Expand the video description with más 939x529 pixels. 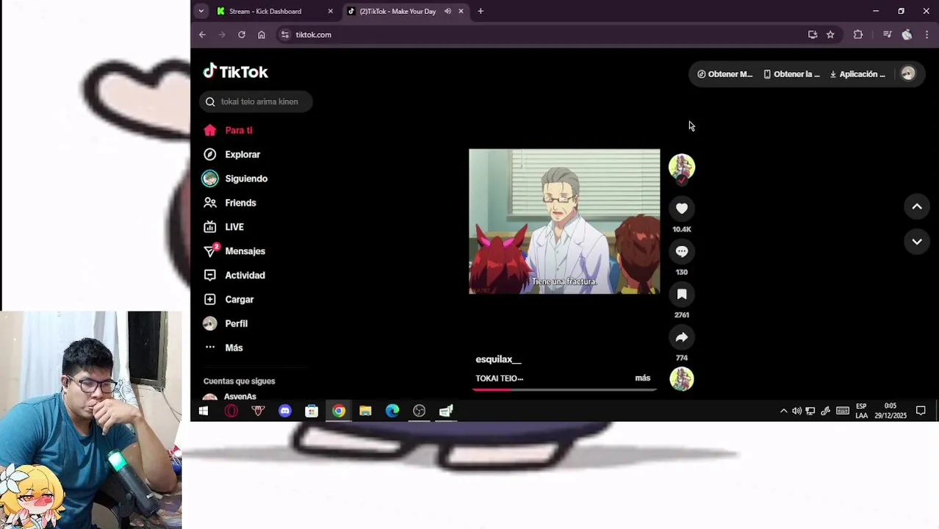(643, 378)
